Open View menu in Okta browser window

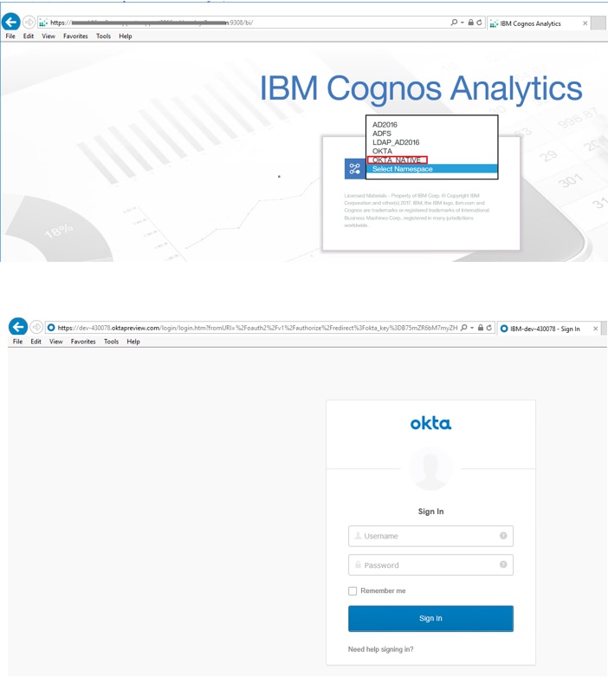(x=56, y=342)
